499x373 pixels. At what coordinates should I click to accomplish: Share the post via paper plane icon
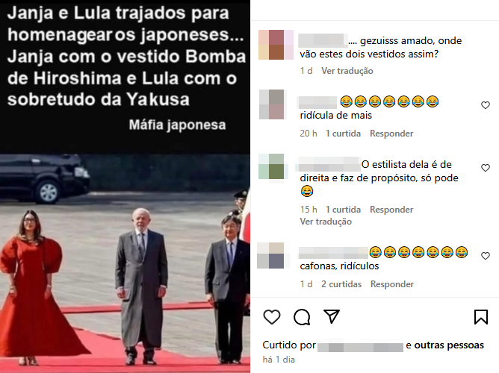(331, 316)
